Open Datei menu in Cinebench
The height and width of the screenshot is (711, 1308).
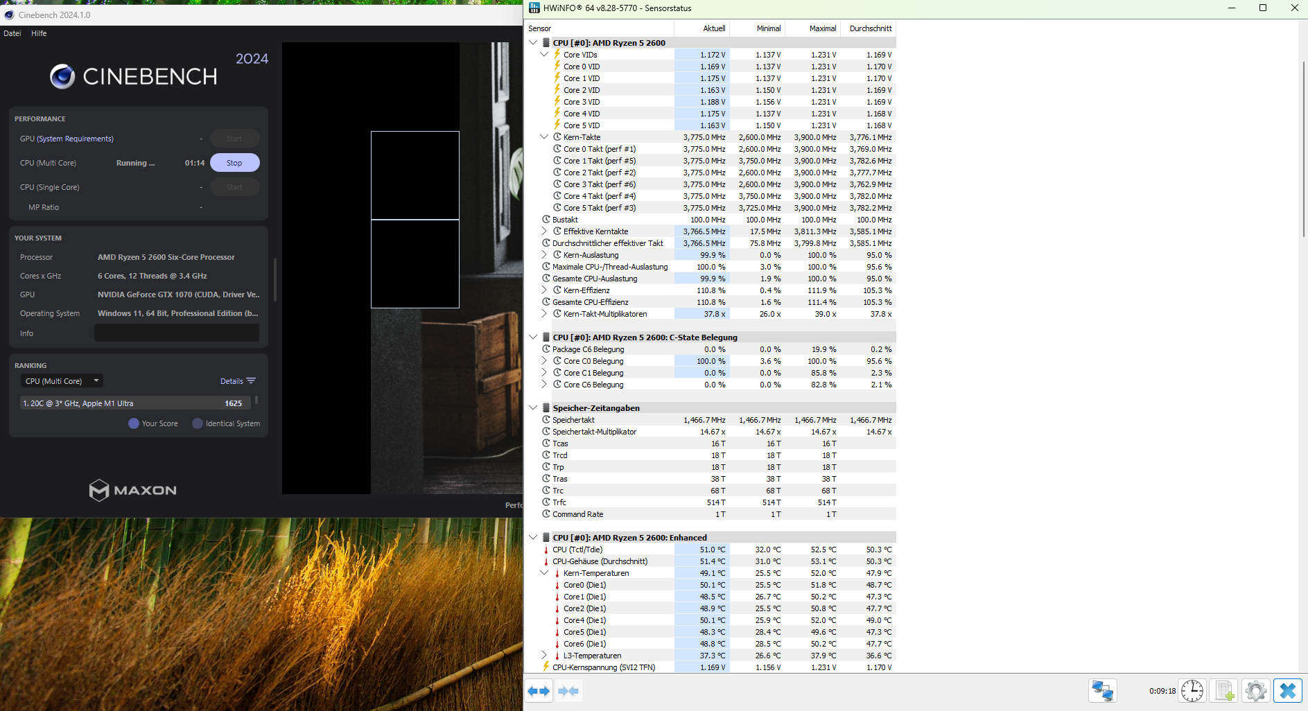click(12, 33)
